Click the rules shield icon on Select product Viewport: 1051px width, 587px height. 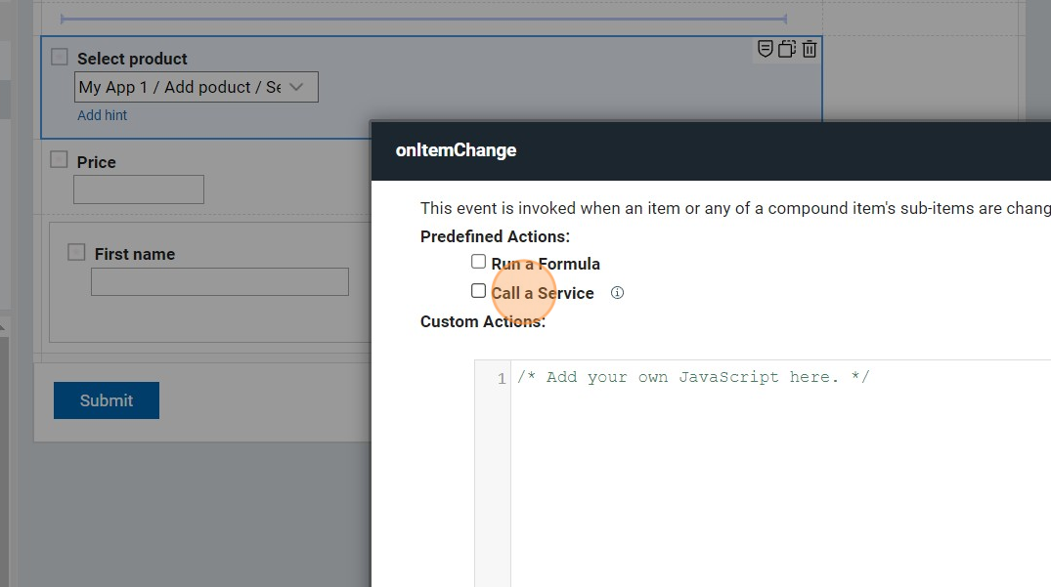click(x=766, y=49)
